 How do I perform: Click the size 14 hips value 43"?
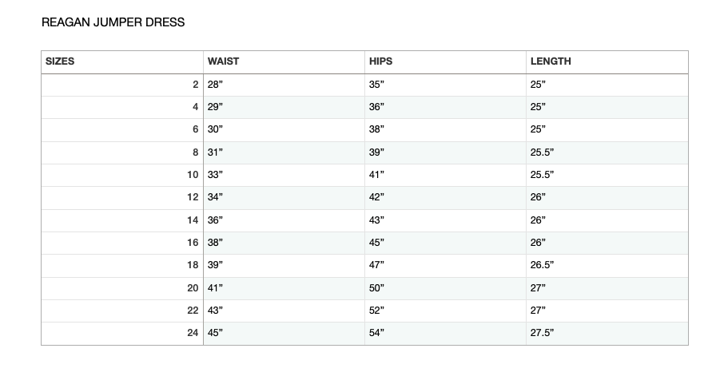click(376, 220)
